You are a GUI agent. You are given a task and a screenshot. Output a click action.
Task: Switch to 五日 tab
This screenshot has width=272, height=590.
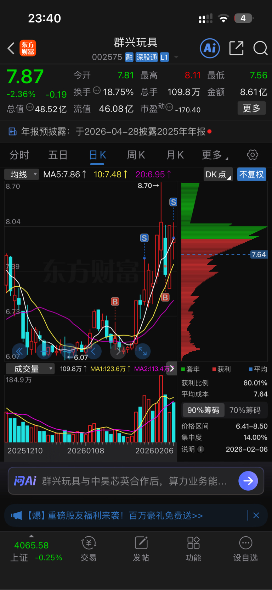pos(58,155)
